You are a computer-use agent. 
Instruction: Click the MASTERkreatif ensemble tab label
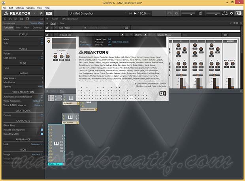tap(70, 19)
